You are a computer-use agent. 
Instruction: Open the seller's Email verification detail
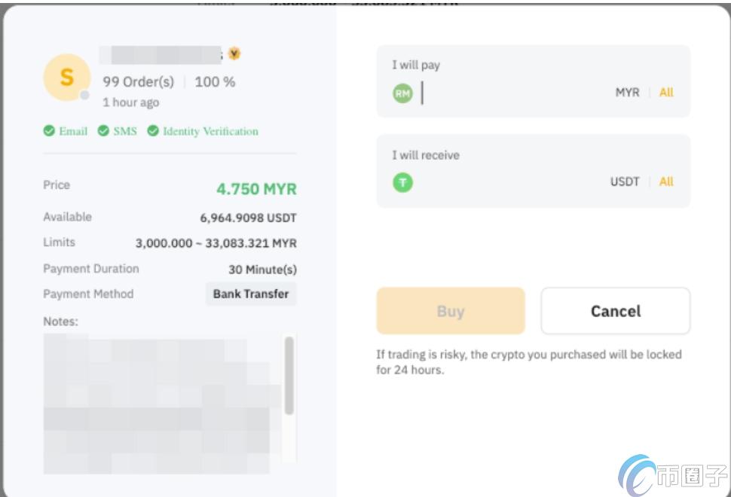click(72, 131)
